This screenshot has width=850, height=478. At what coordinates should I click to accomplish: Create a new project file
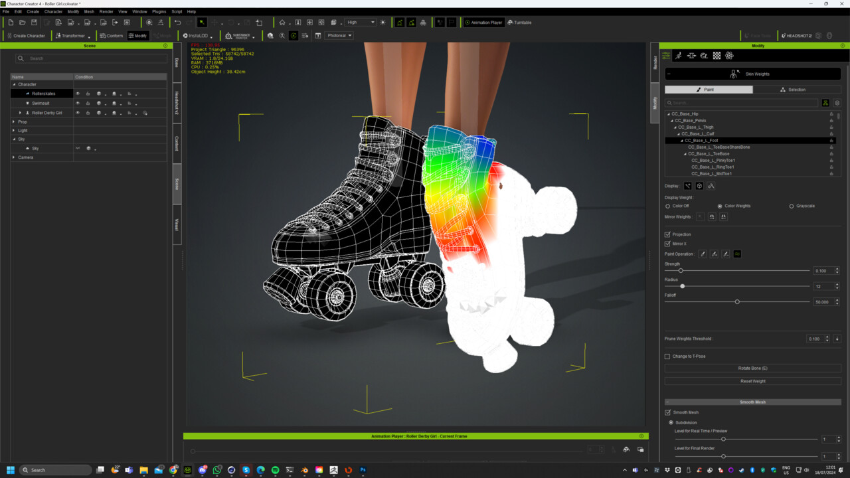tap(11, 23)
